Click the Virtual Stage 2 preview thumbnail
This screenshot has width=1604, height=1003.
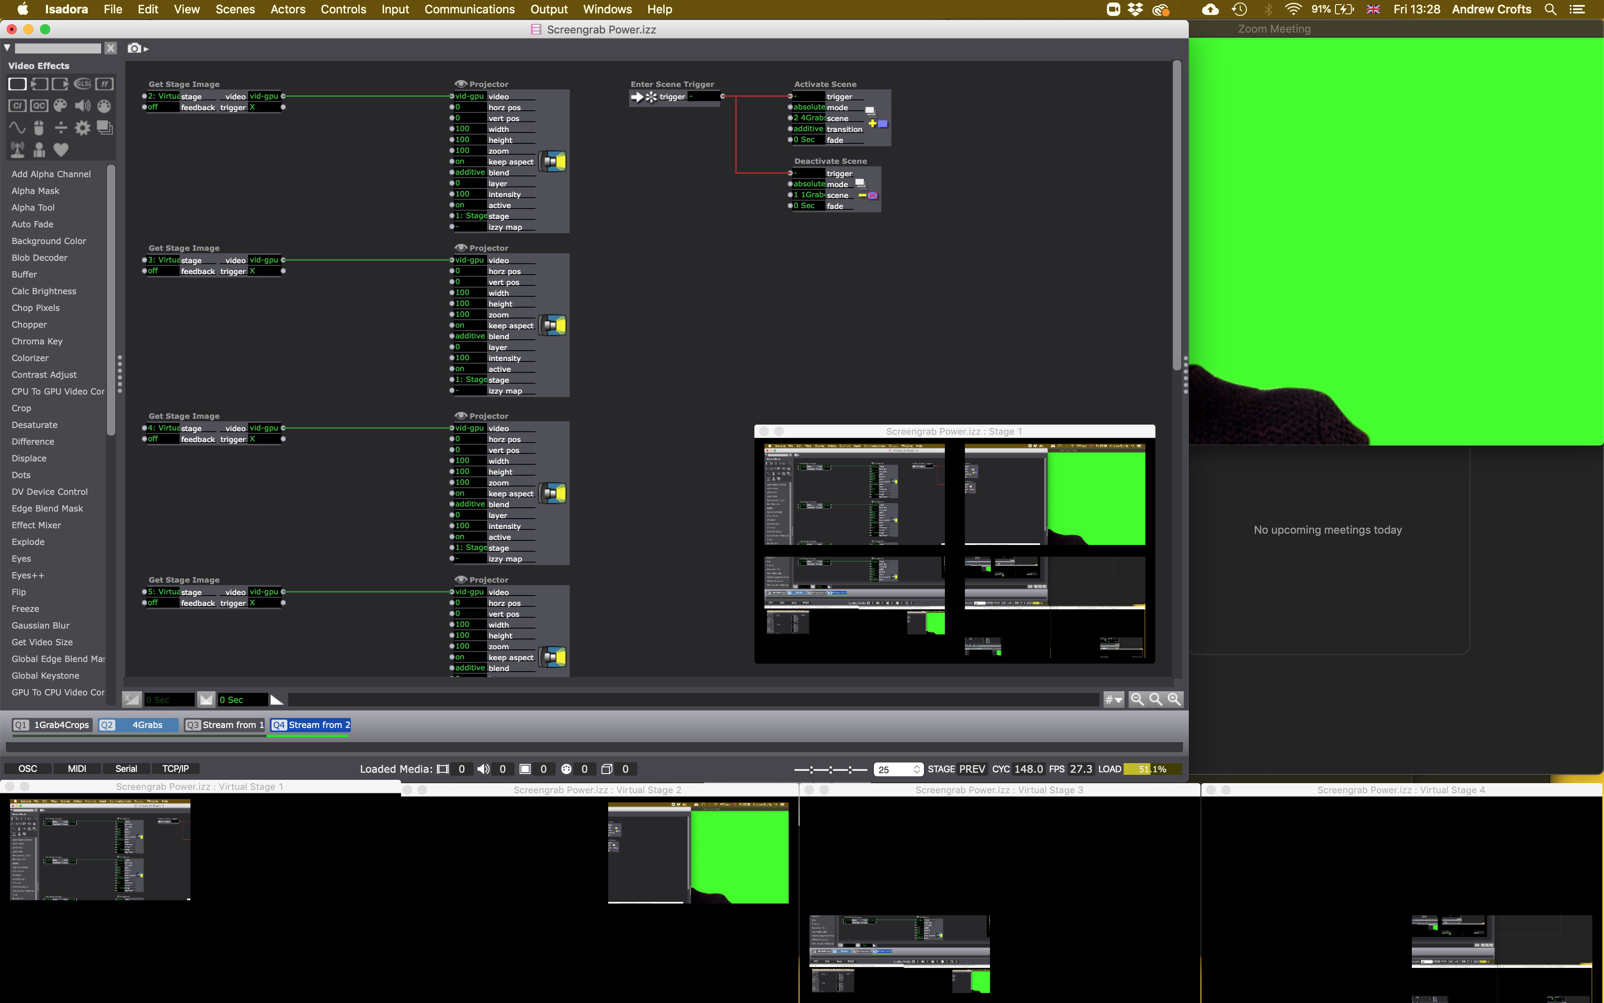698,853
